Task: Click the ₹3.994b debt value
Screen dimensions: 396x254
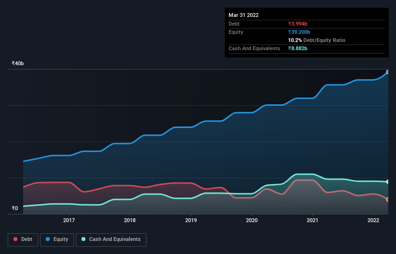Action: click(x=298, y=24)
